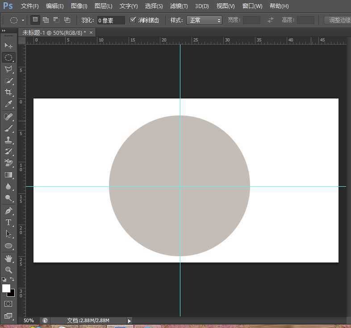
Task: Open the 样式 style dropdown
Action: pos(205,20)
